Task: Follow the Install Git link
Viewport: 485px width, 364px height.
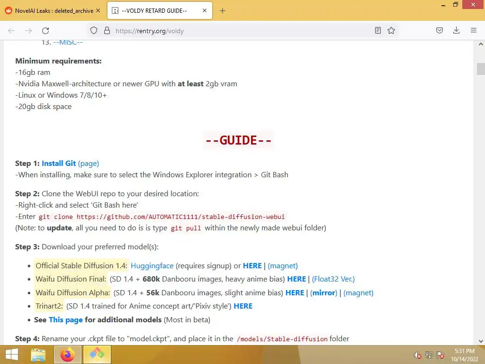Action: pyautogui.click(x=59, y=164)
